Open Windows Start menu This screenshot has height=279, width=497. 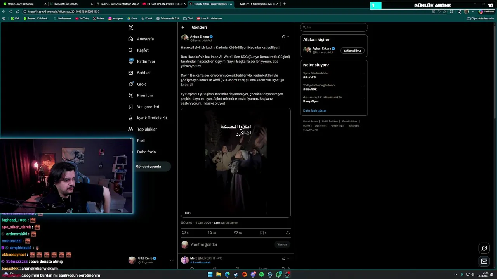(x=210, y=274)
